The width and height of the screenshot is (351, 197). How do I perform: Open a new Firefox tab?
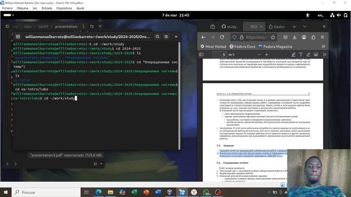[294, 27]
